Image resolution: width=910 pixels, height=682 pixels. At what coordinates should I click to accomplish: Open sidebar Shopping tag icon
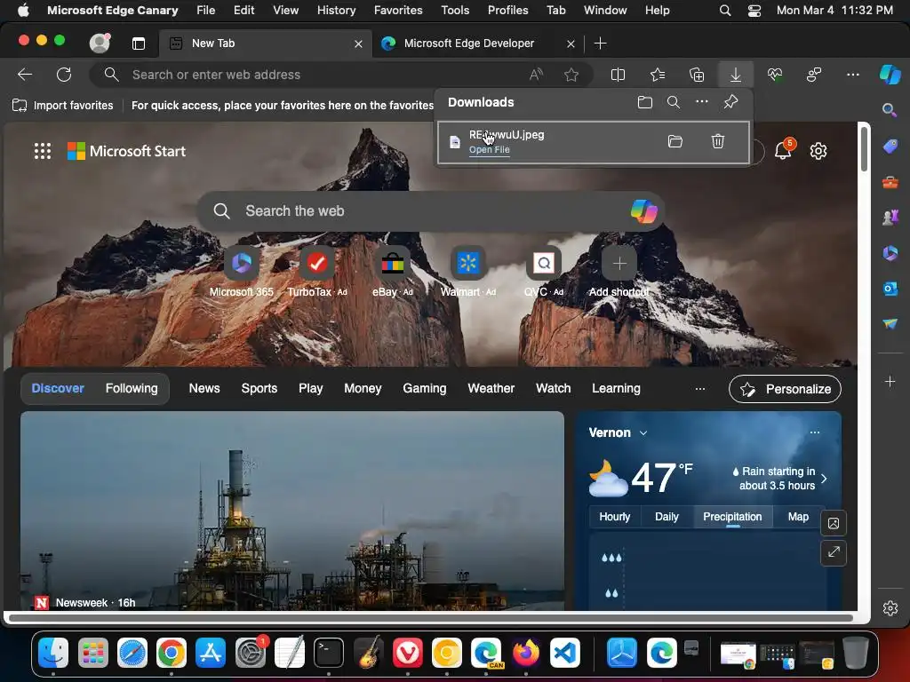coord(890,147)
